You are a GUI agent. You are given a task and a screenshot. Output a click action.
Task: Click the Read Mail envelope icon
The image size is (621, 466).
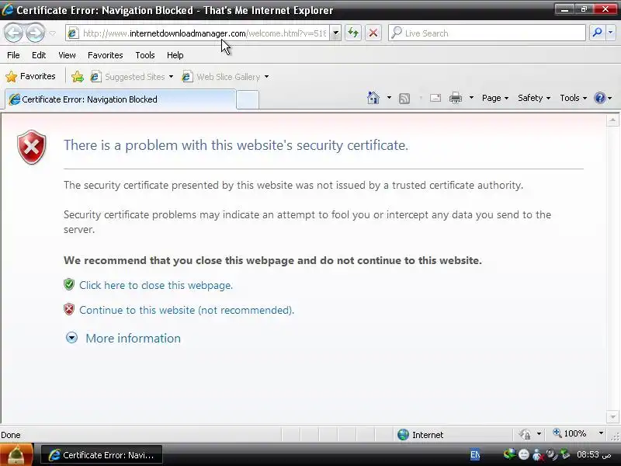(435, 98)
